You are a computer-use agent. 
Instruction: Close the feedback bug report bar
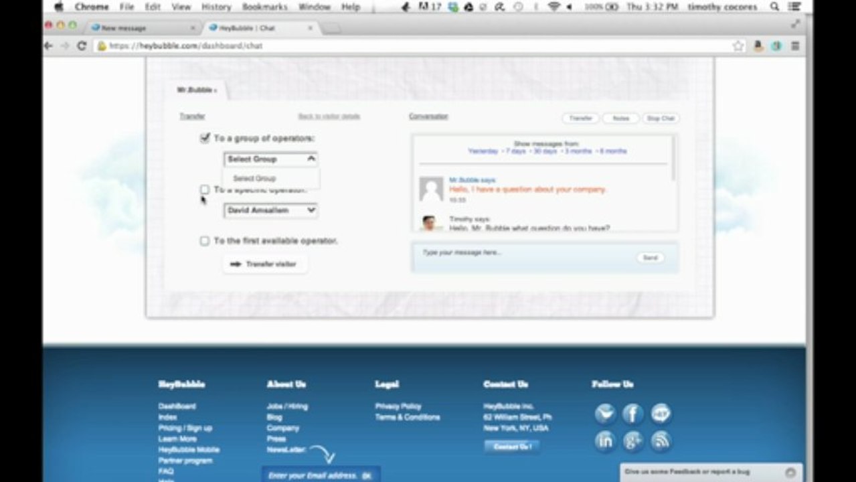(x=790, y=472)
